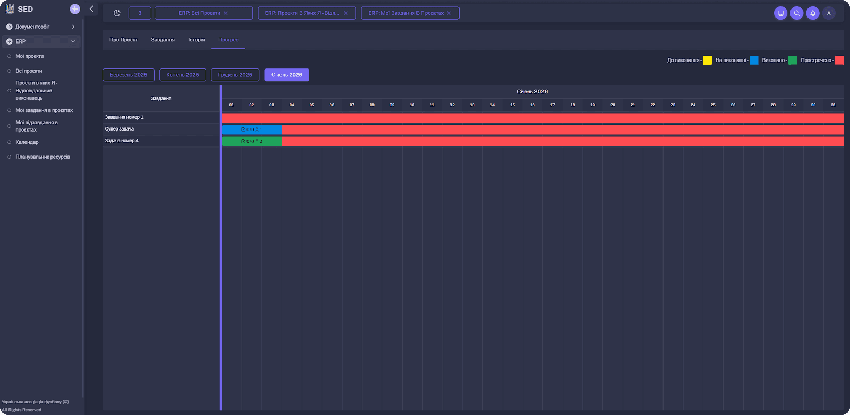Click the red overdue bar of Завдання номер 1
The width and height of the screenshot is (850, 415).
point(532,118)
